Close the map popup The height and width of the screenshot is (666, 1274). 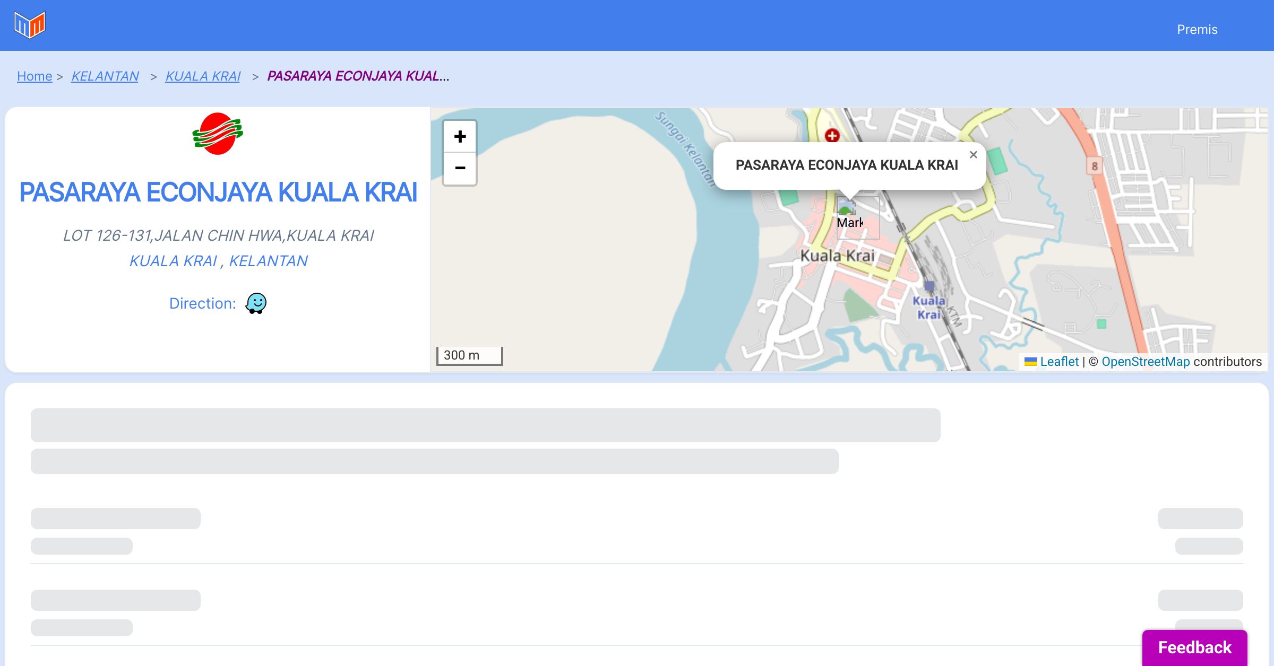(973, 155)
